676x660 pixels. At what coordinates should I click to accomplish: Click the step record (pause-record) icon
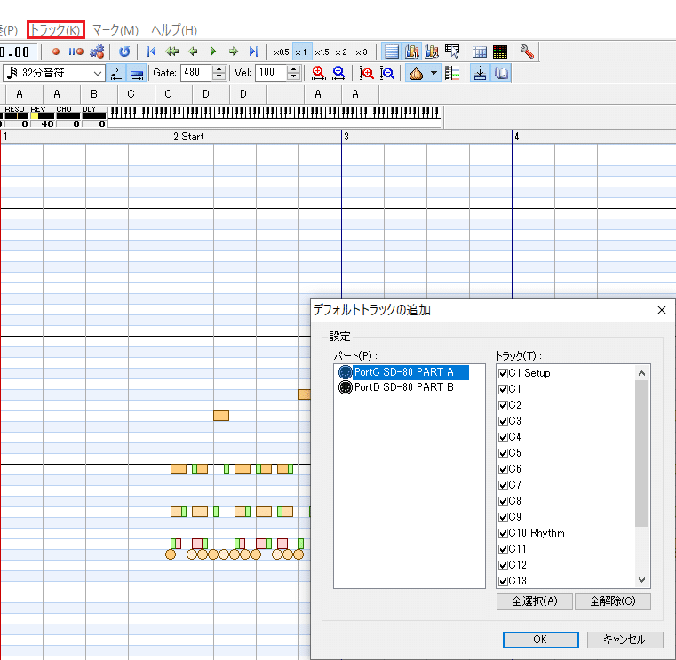[76, 52]
